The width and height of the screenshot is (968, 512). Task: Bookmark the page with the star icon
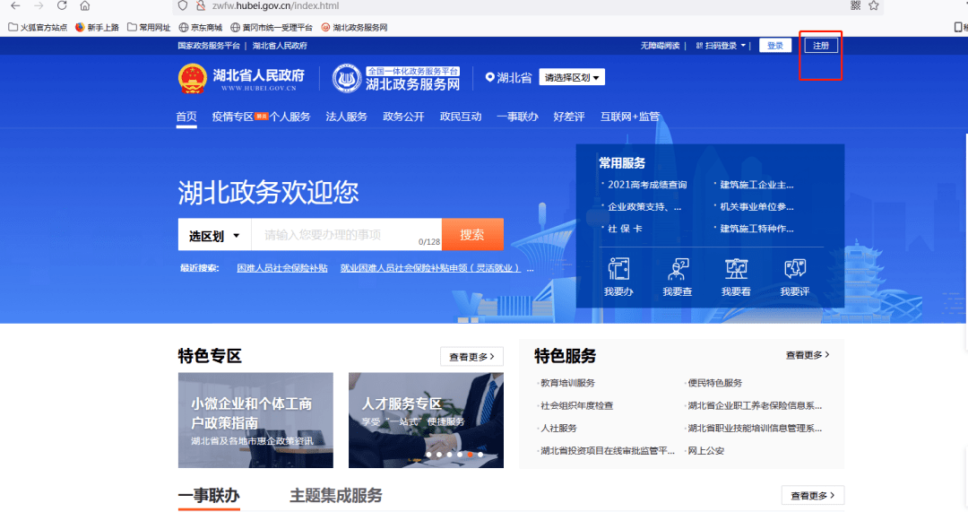click(x=874, y=5)
